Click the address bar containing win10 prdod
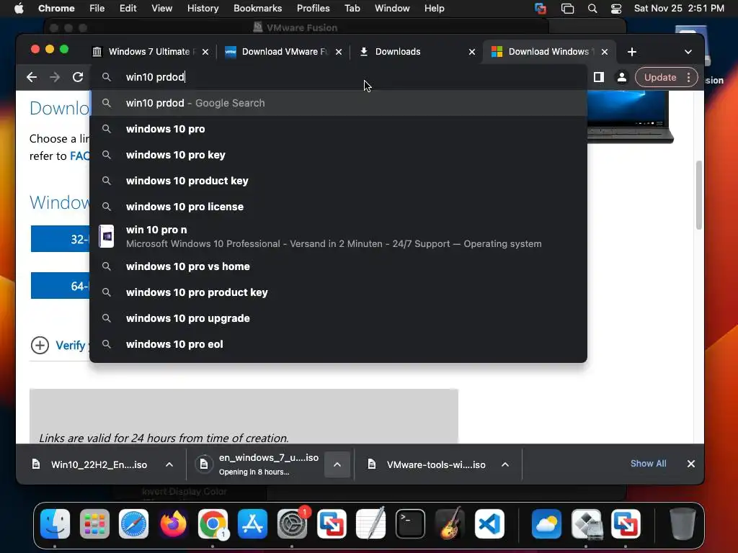This screenshot has width=738, height=553. click(339, 77)
